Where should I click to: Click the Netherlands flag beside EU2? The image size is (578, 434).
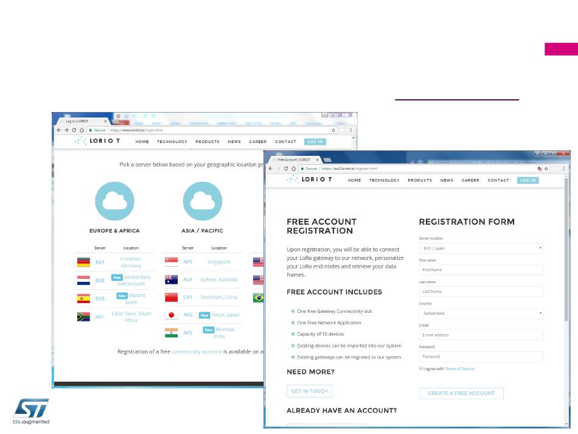coord(84,280)
